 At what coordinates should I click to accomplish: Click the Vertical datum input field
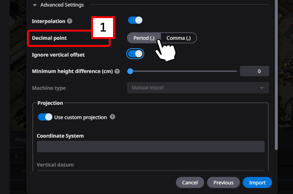click(151, 171)
